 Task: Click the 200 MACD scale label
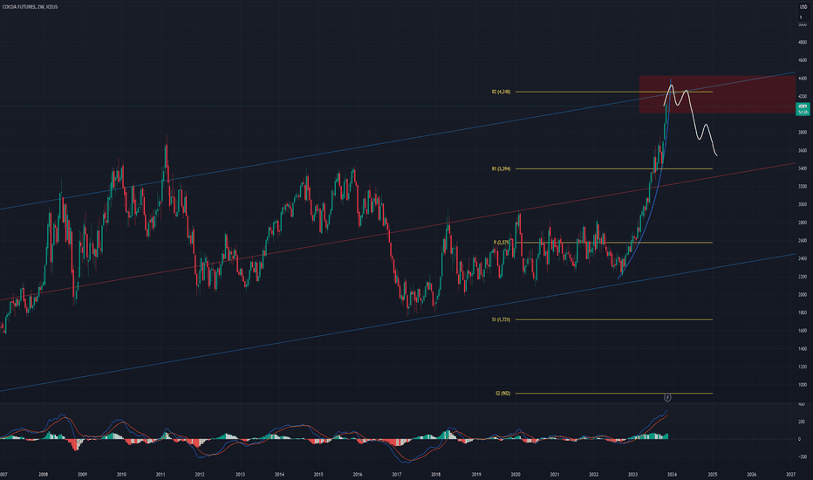[802, 422]
